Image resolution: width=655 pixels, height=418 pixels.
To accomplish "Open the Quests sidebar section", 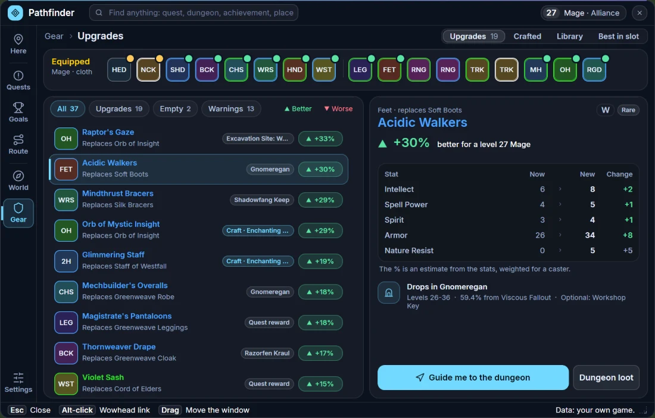I will tap(18, 80).
